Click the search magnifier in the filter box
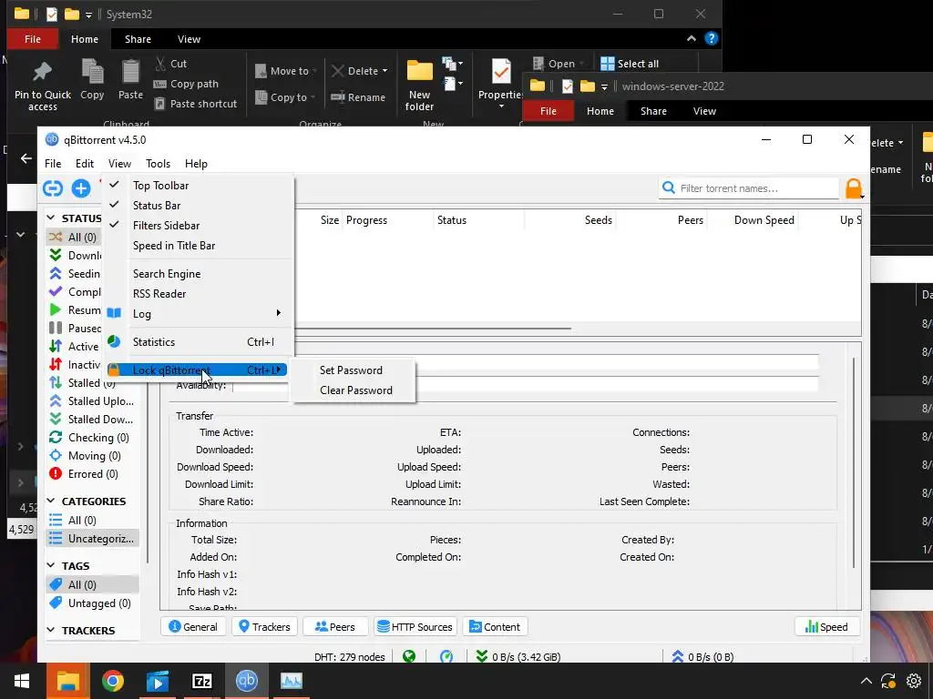933x699 pixels. [669, 187]
